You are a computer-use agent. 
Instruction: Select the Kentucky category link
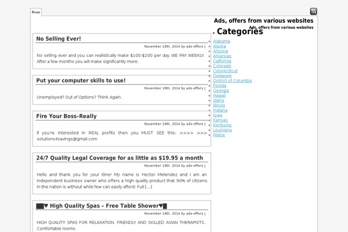(x=222, y=125)
